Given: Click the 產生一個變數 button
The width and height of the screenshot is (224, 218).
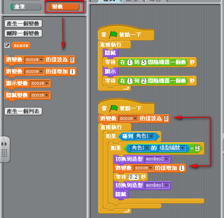Looking at the screenshot, I should click(23, 24).
